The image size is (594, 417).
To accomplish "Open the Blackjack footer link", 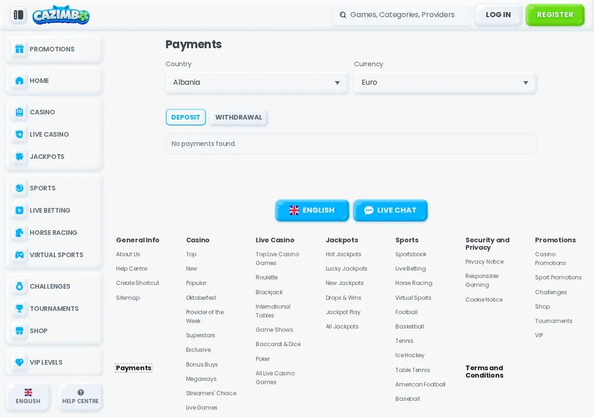I will click(x=269, y=292).
